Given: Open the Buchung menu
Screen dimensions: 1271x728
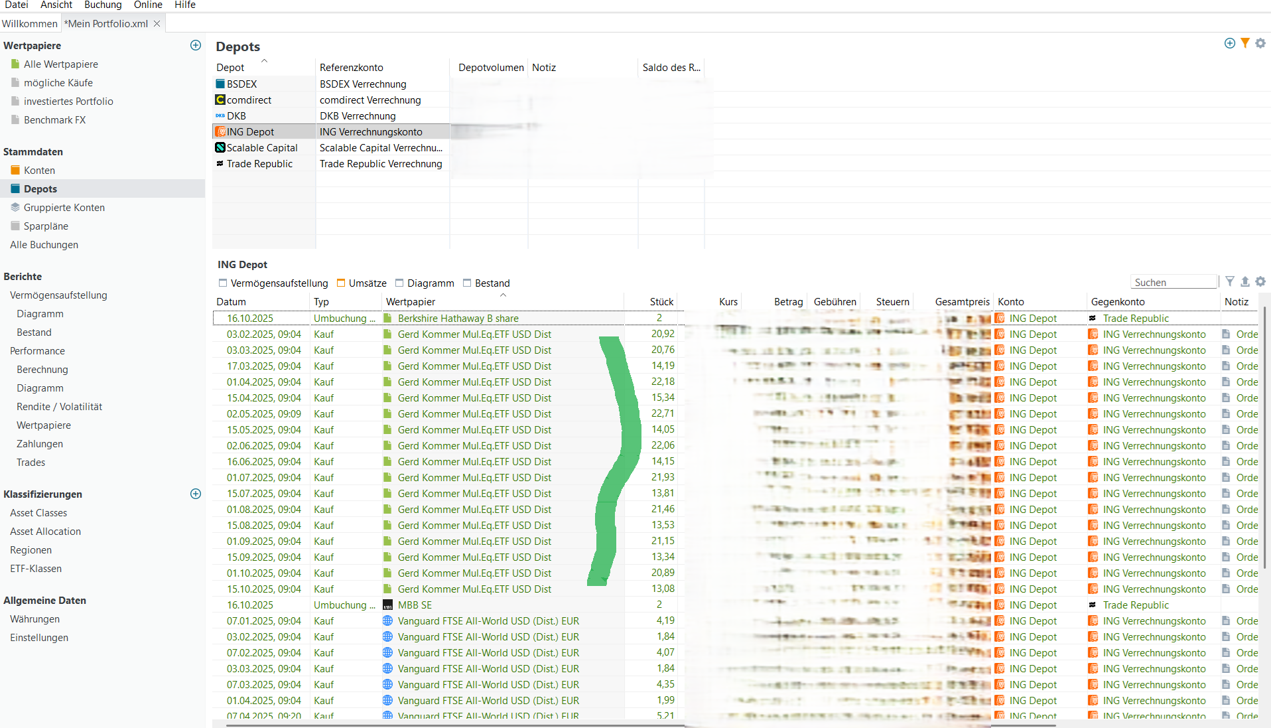Looking at the screenshot, I should tap(103, 5).
